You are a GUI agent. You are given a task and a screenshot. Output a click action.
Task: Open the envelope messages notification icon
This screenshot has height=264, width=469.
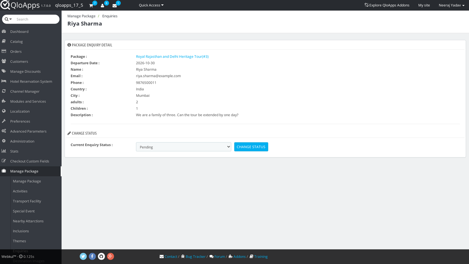(115, 5)
